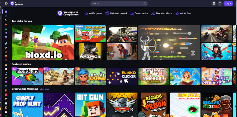Viewport: 237px width, 117px height.
Task: Open Popular games flame icon in sidebar
Action: [6, 24]
